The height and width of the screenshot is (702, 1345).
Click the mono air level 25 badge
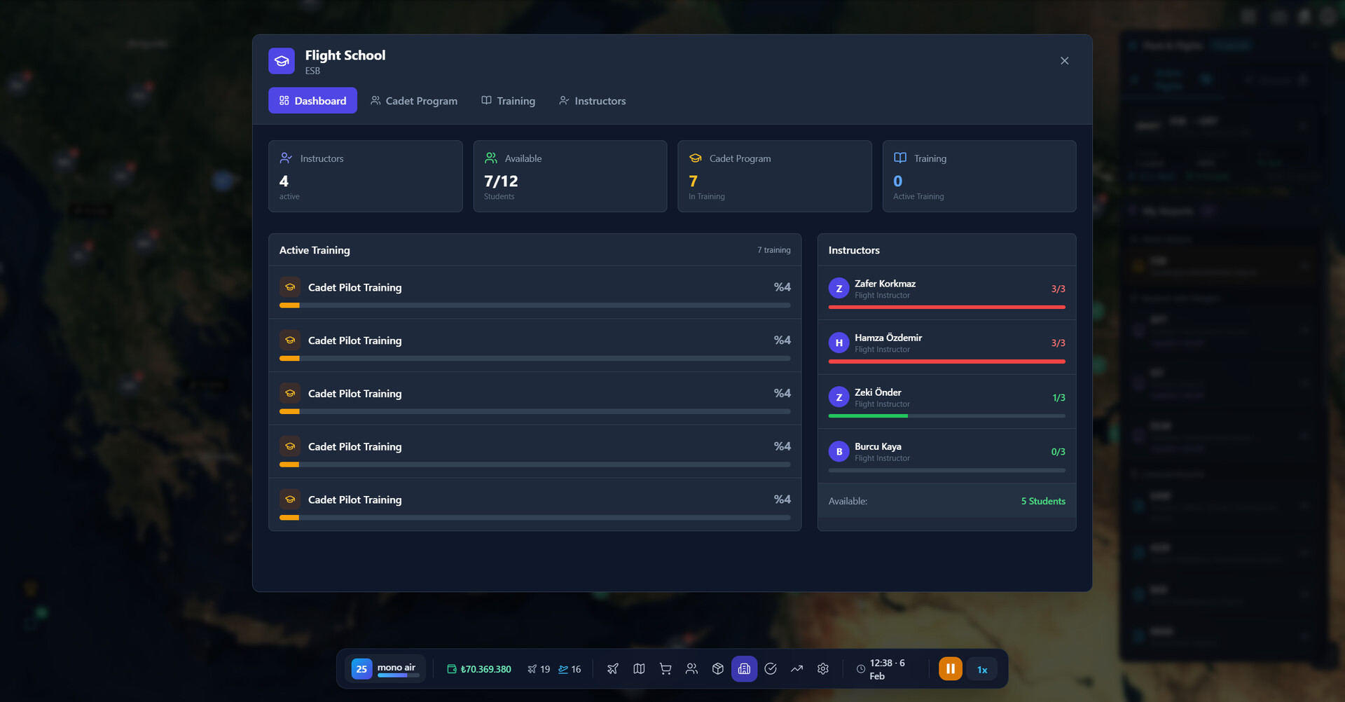(x=361, y=669)
